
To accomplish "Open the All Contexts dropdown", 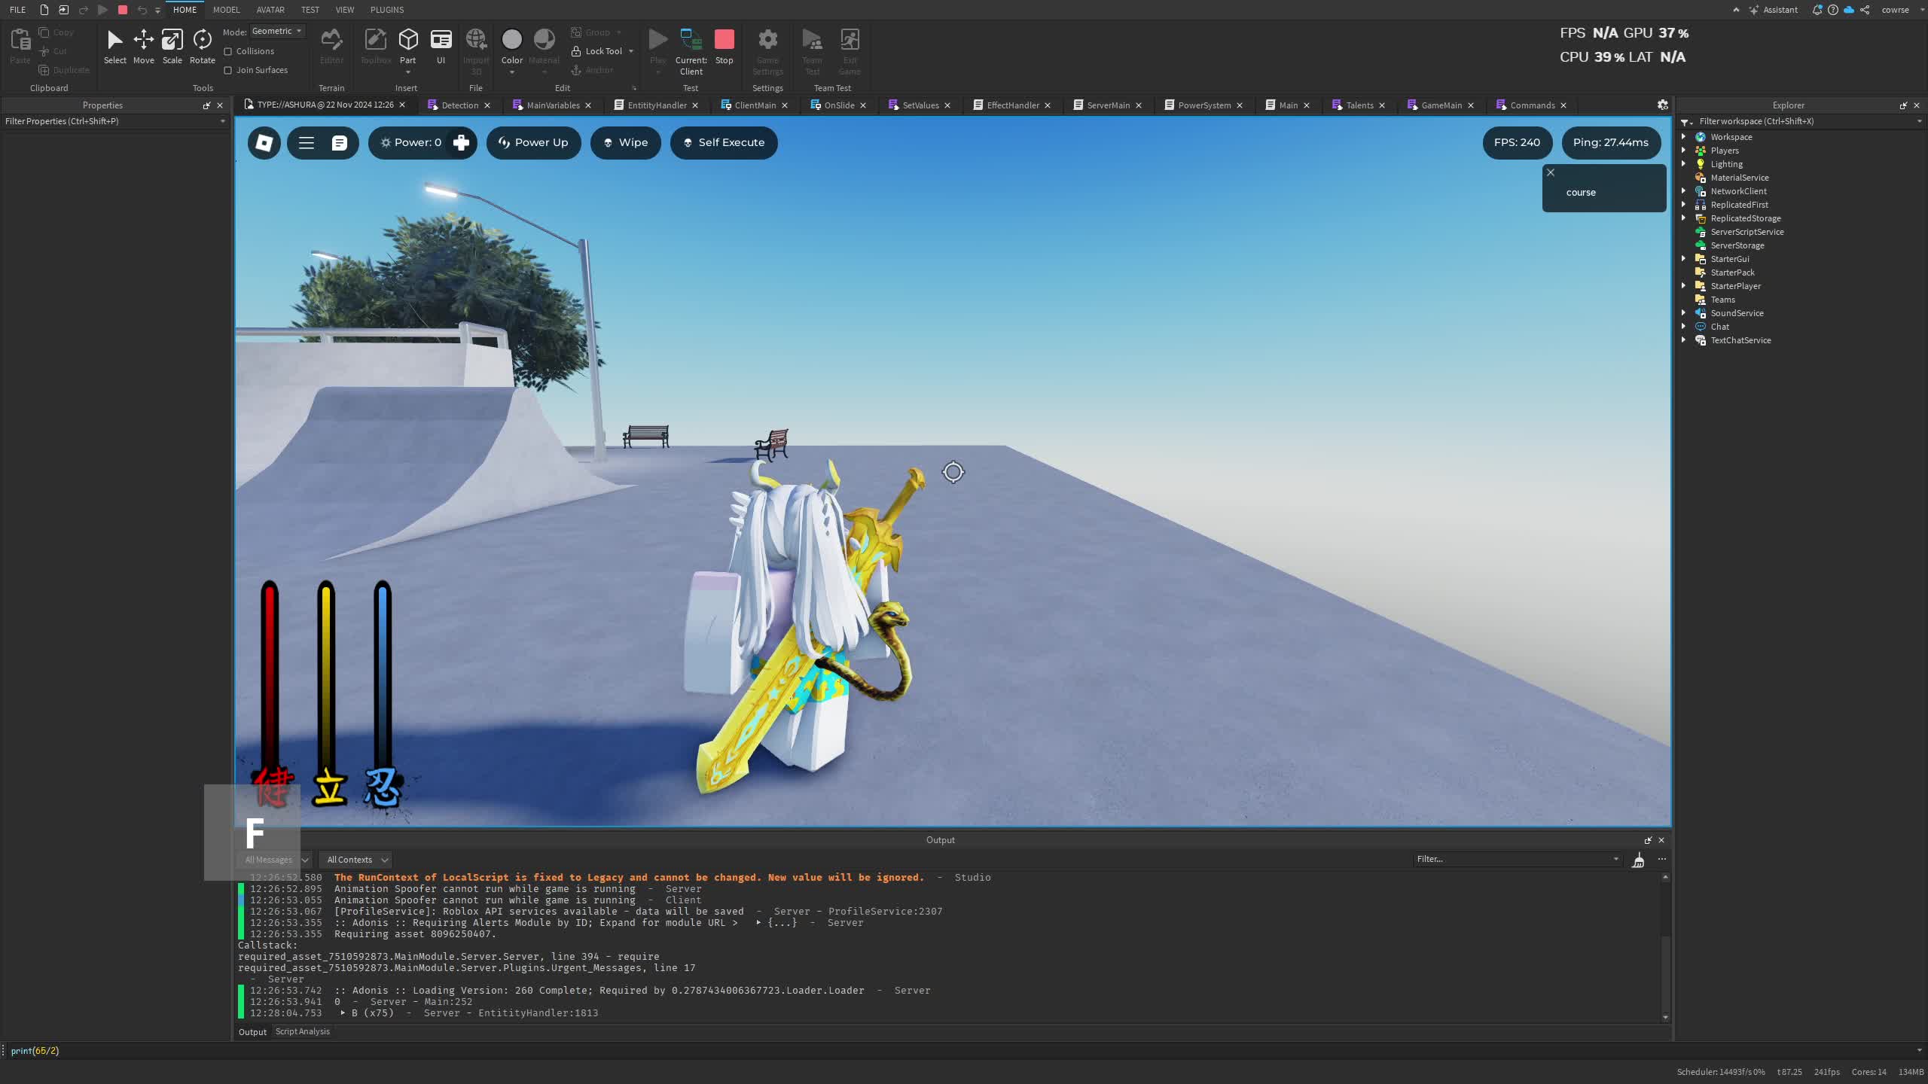I will (x=357, y=860).
